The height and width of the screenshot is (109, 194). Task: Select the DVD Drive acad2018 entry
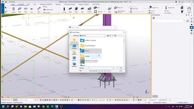coord(91,61)
